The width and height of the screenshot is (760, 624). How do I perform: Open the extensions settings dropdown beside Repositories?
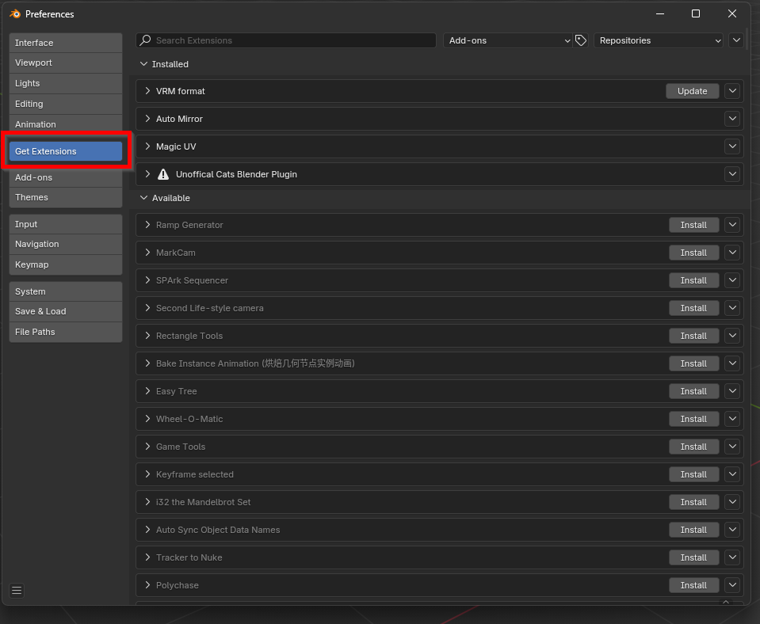(x=736, y=40)
